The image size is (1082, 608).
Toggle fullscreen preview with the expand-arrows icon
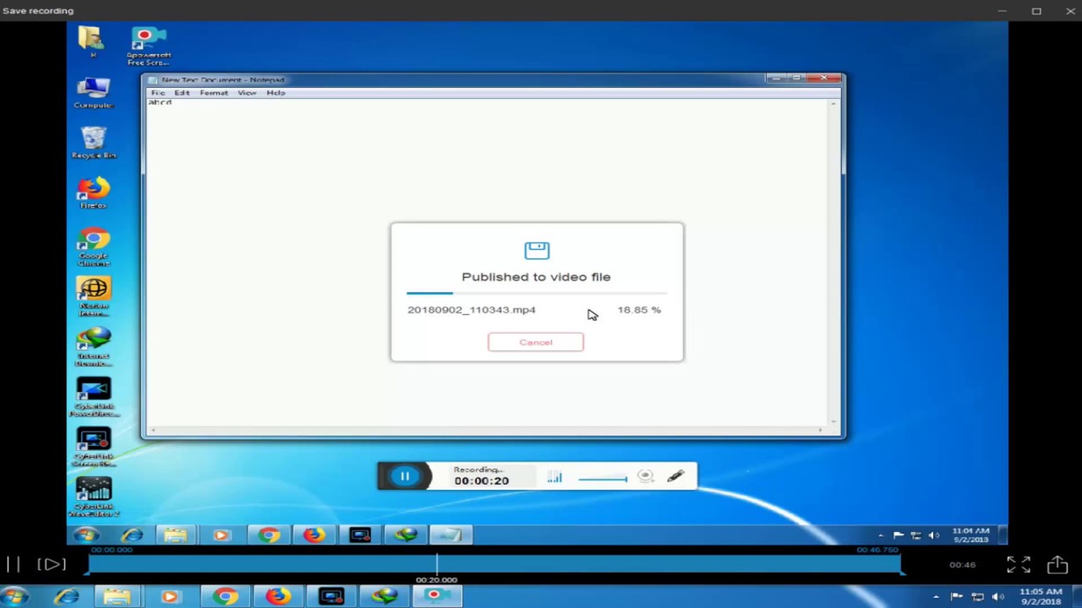(1018, 565)
